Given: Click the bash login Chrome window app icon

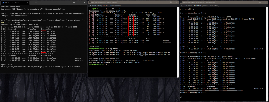Looking at the screenshot, I should tap(90, 2).
